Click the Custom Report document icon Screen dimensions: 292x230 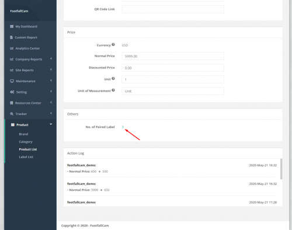[x=11, y=37]
